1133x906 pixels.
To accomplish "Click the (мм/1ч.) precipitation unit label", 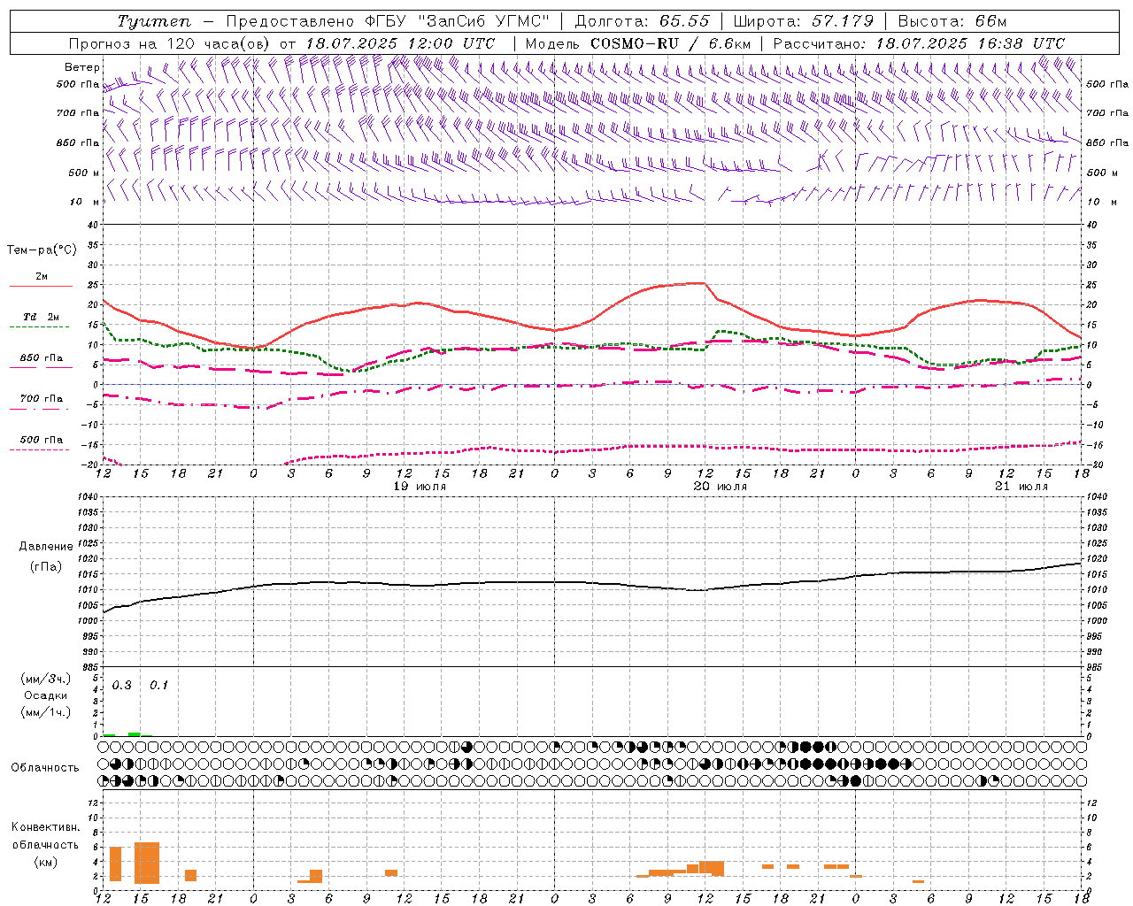I will (x=45, y=712).
